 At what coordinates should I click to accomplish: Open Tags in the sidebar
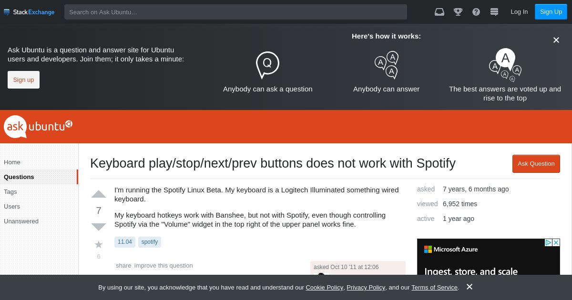10,191
